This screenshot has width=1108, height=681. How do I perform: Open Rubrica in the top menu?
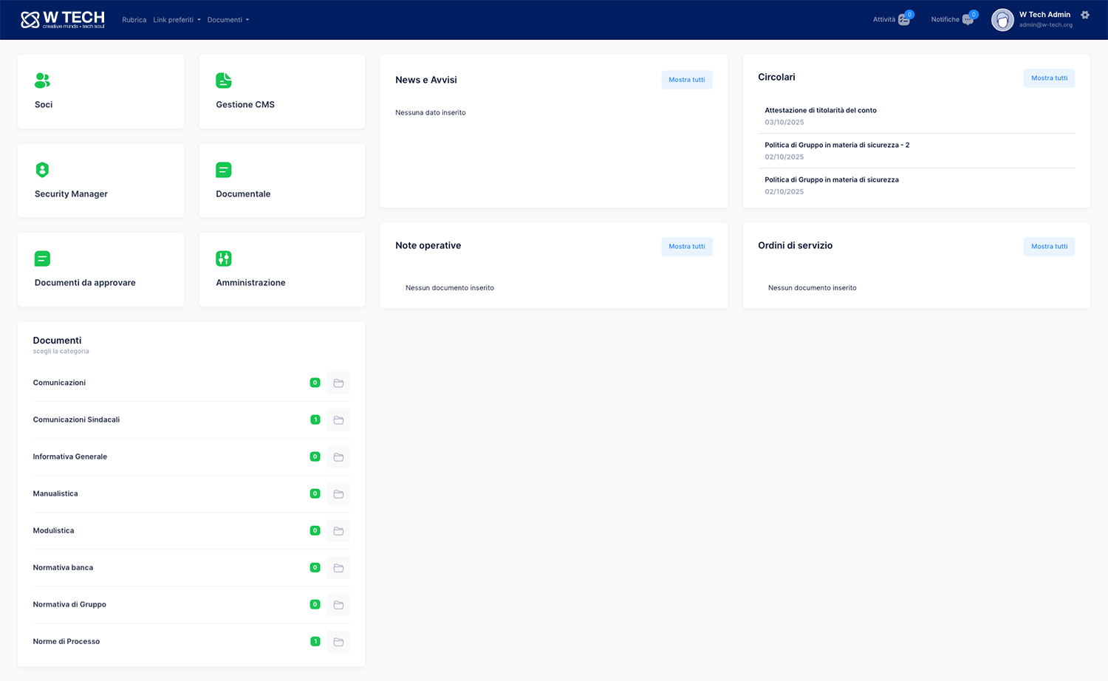134,20
